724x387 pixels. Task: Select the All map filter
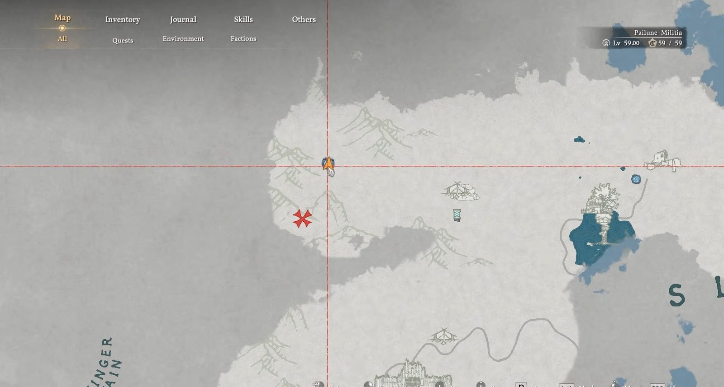(x=62, y=39)
